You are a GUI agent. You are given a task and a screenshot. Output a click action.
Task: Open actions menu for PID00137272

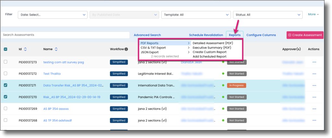(x=314, y=74)
